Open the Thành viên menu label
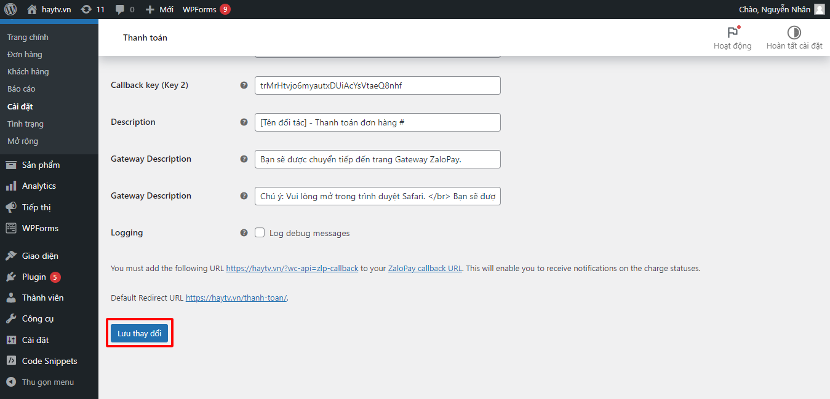 (43, 298)
